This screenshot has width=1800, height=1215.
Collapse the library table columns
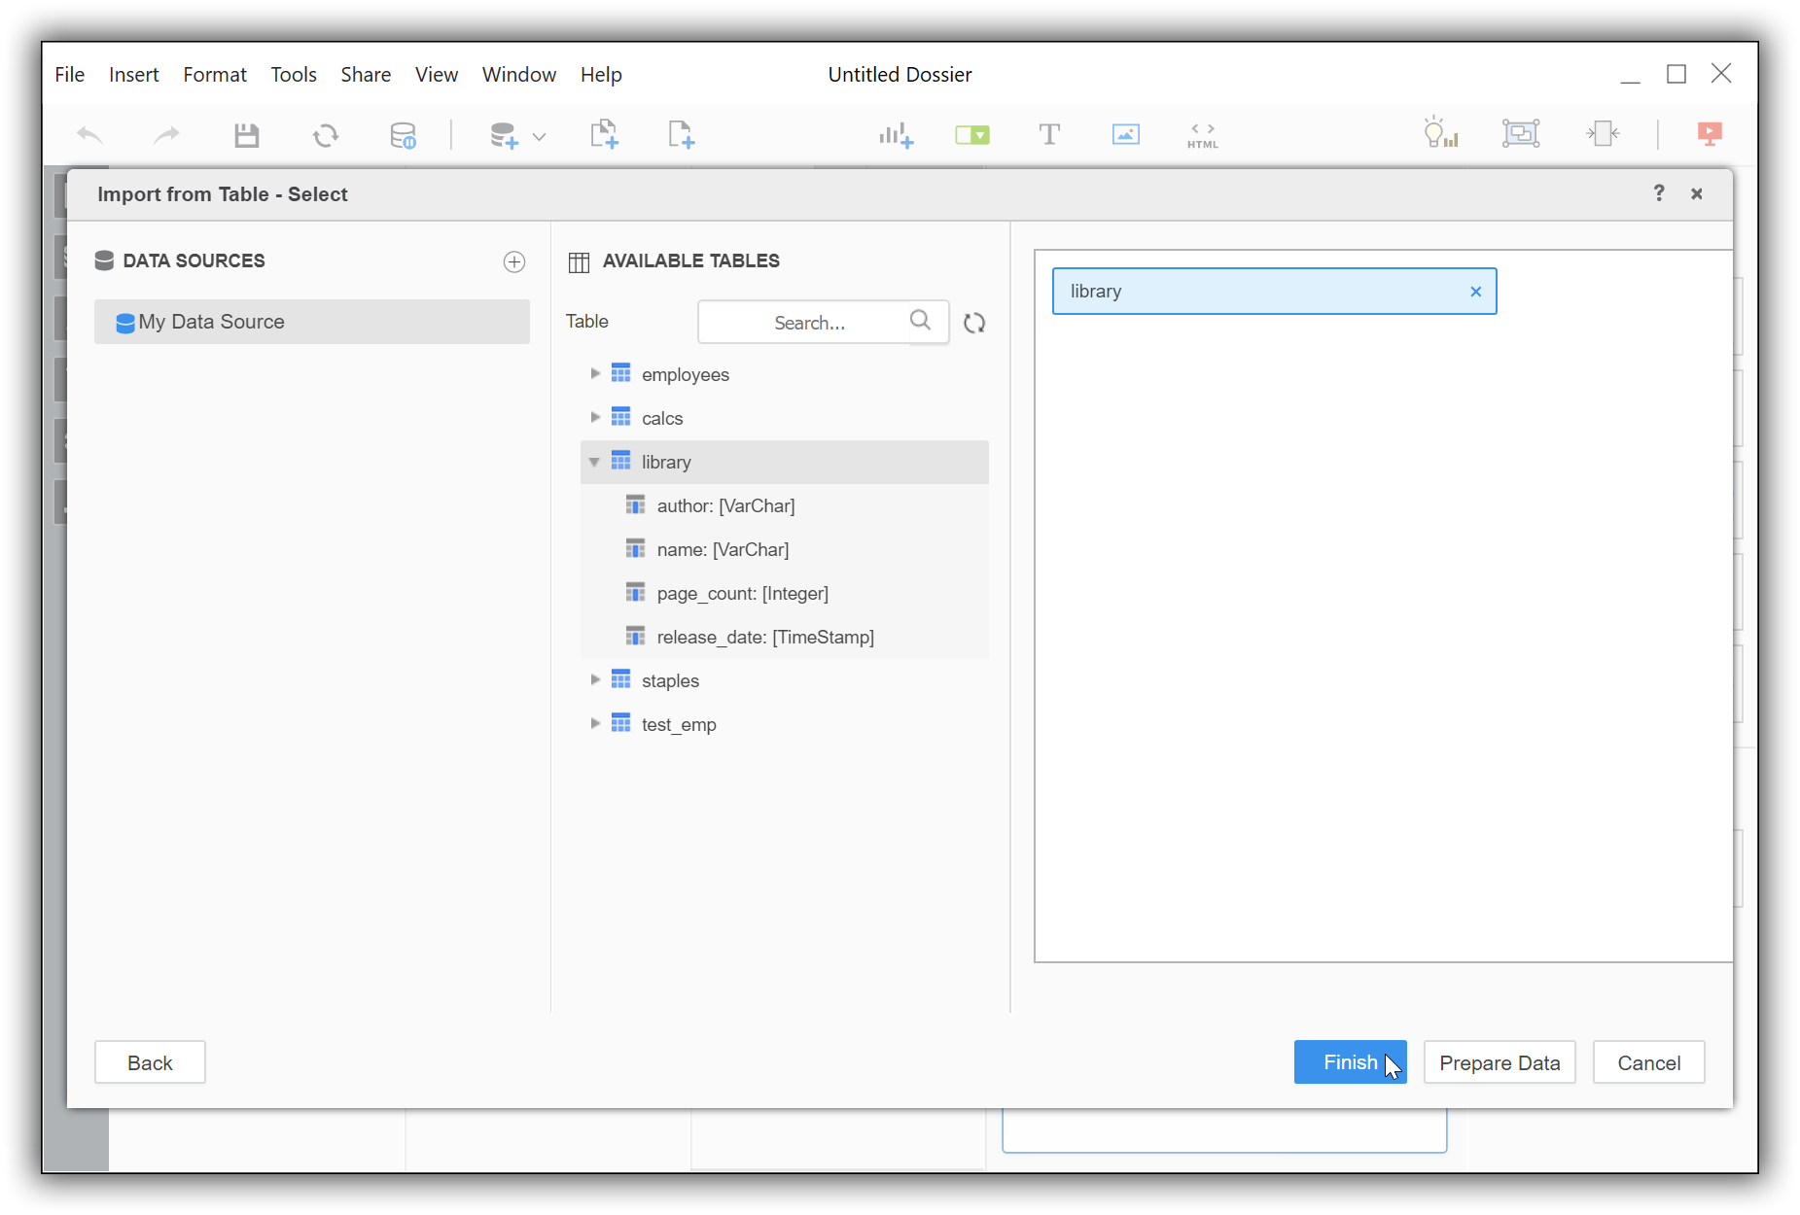(x=594, y=462)
